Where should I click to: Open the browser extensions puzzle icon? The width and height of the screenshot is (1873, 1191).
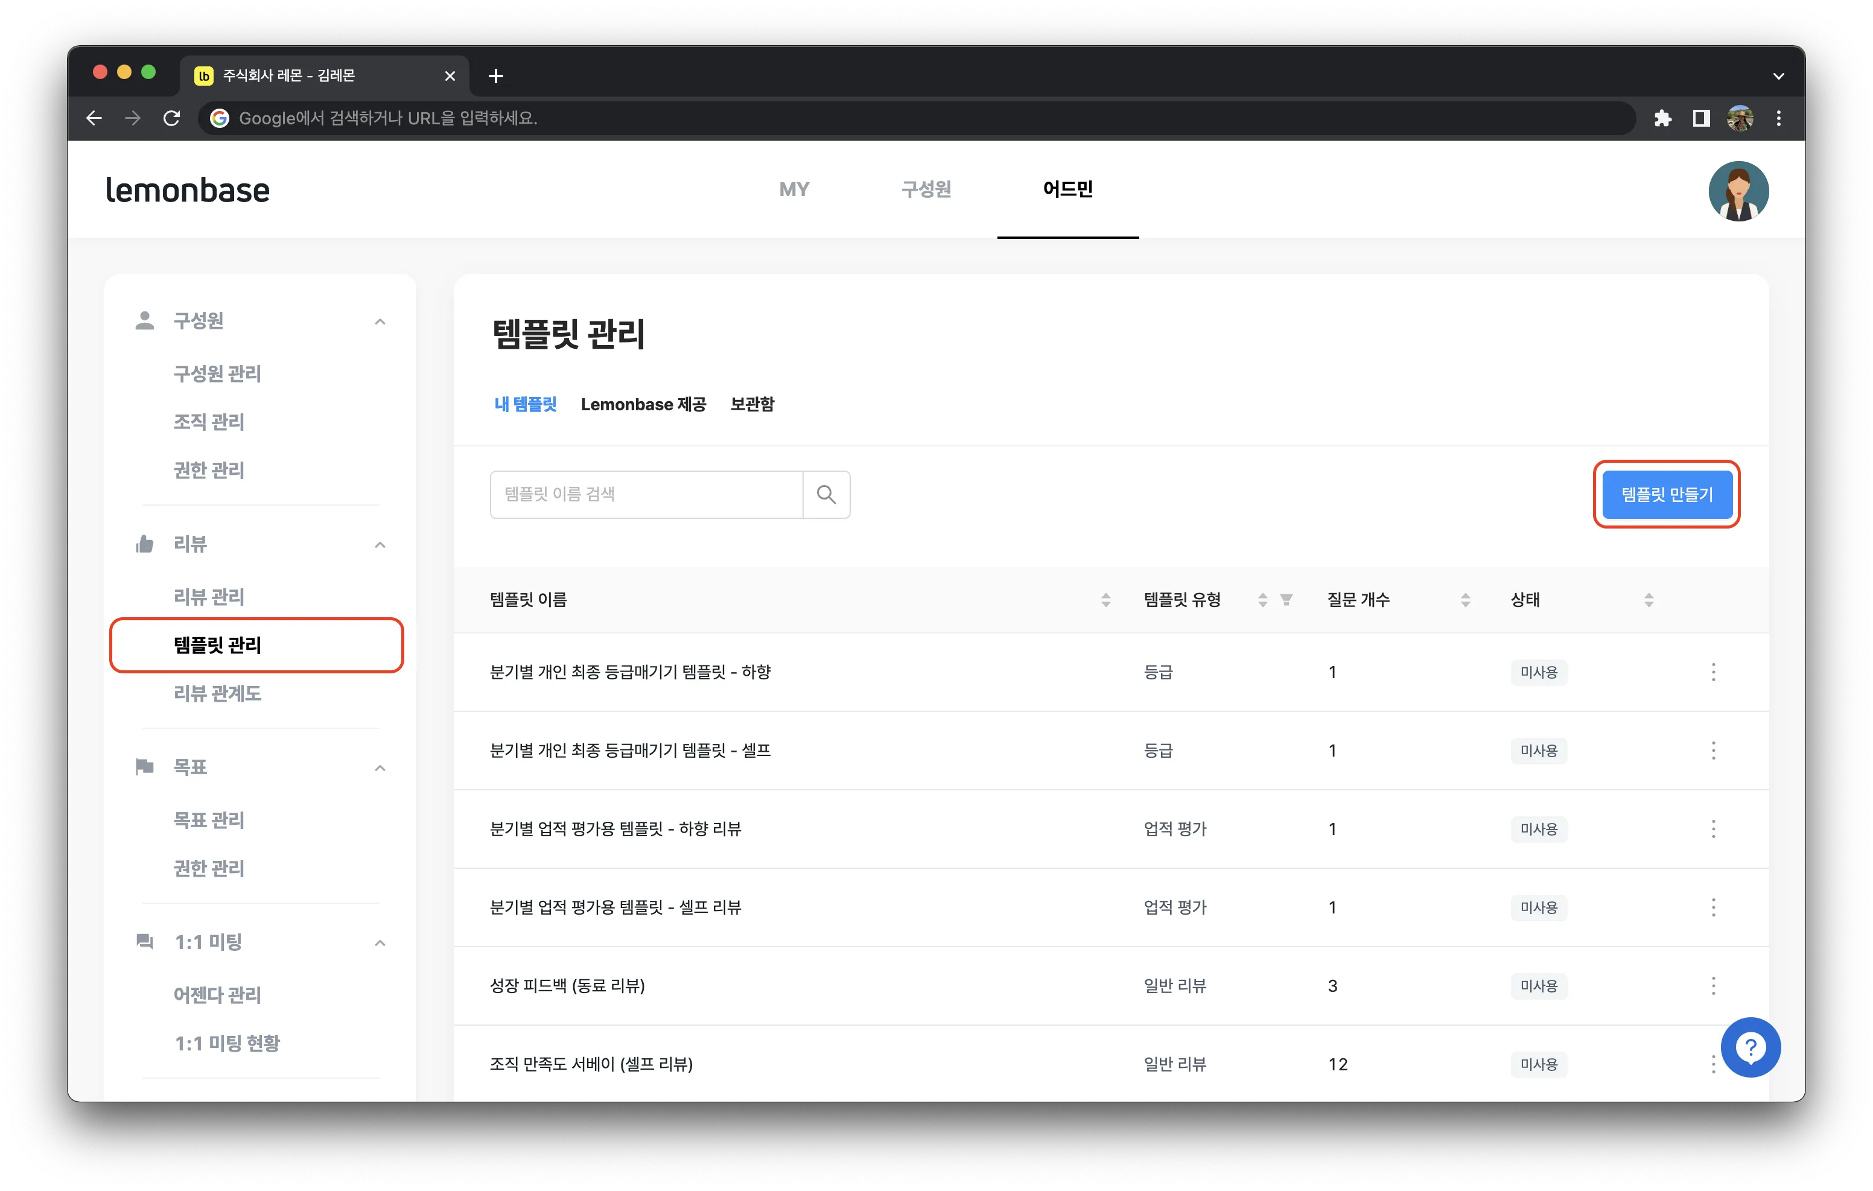click(x=1662, y=118)
